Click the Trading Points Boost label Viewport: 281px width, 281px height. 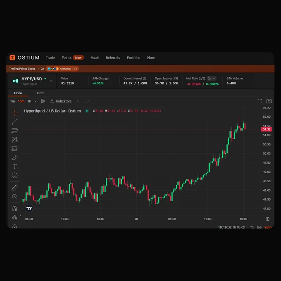[22, 69]
